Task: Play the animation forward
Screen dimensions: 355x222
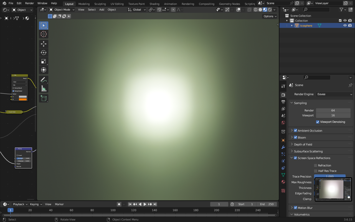Action: click(145, 204)
